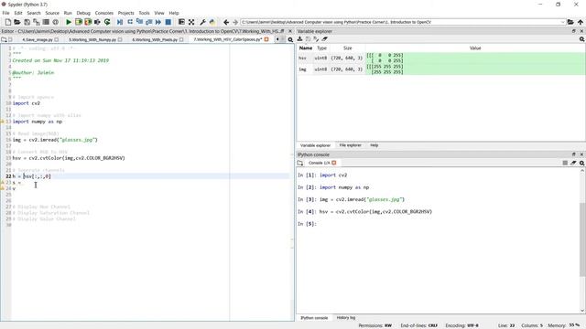Switch to the File explorer tab
586x329 pixels.
click(x=350, y=145)
